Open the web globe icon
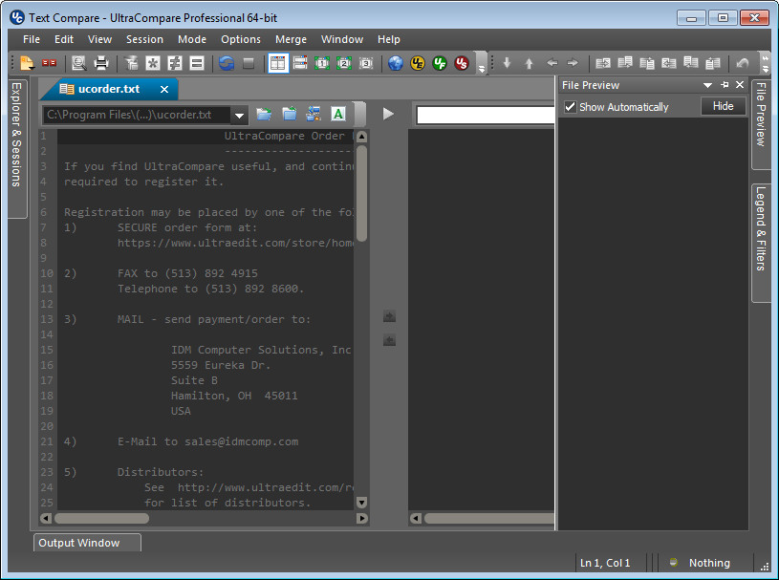 point(396,63)
